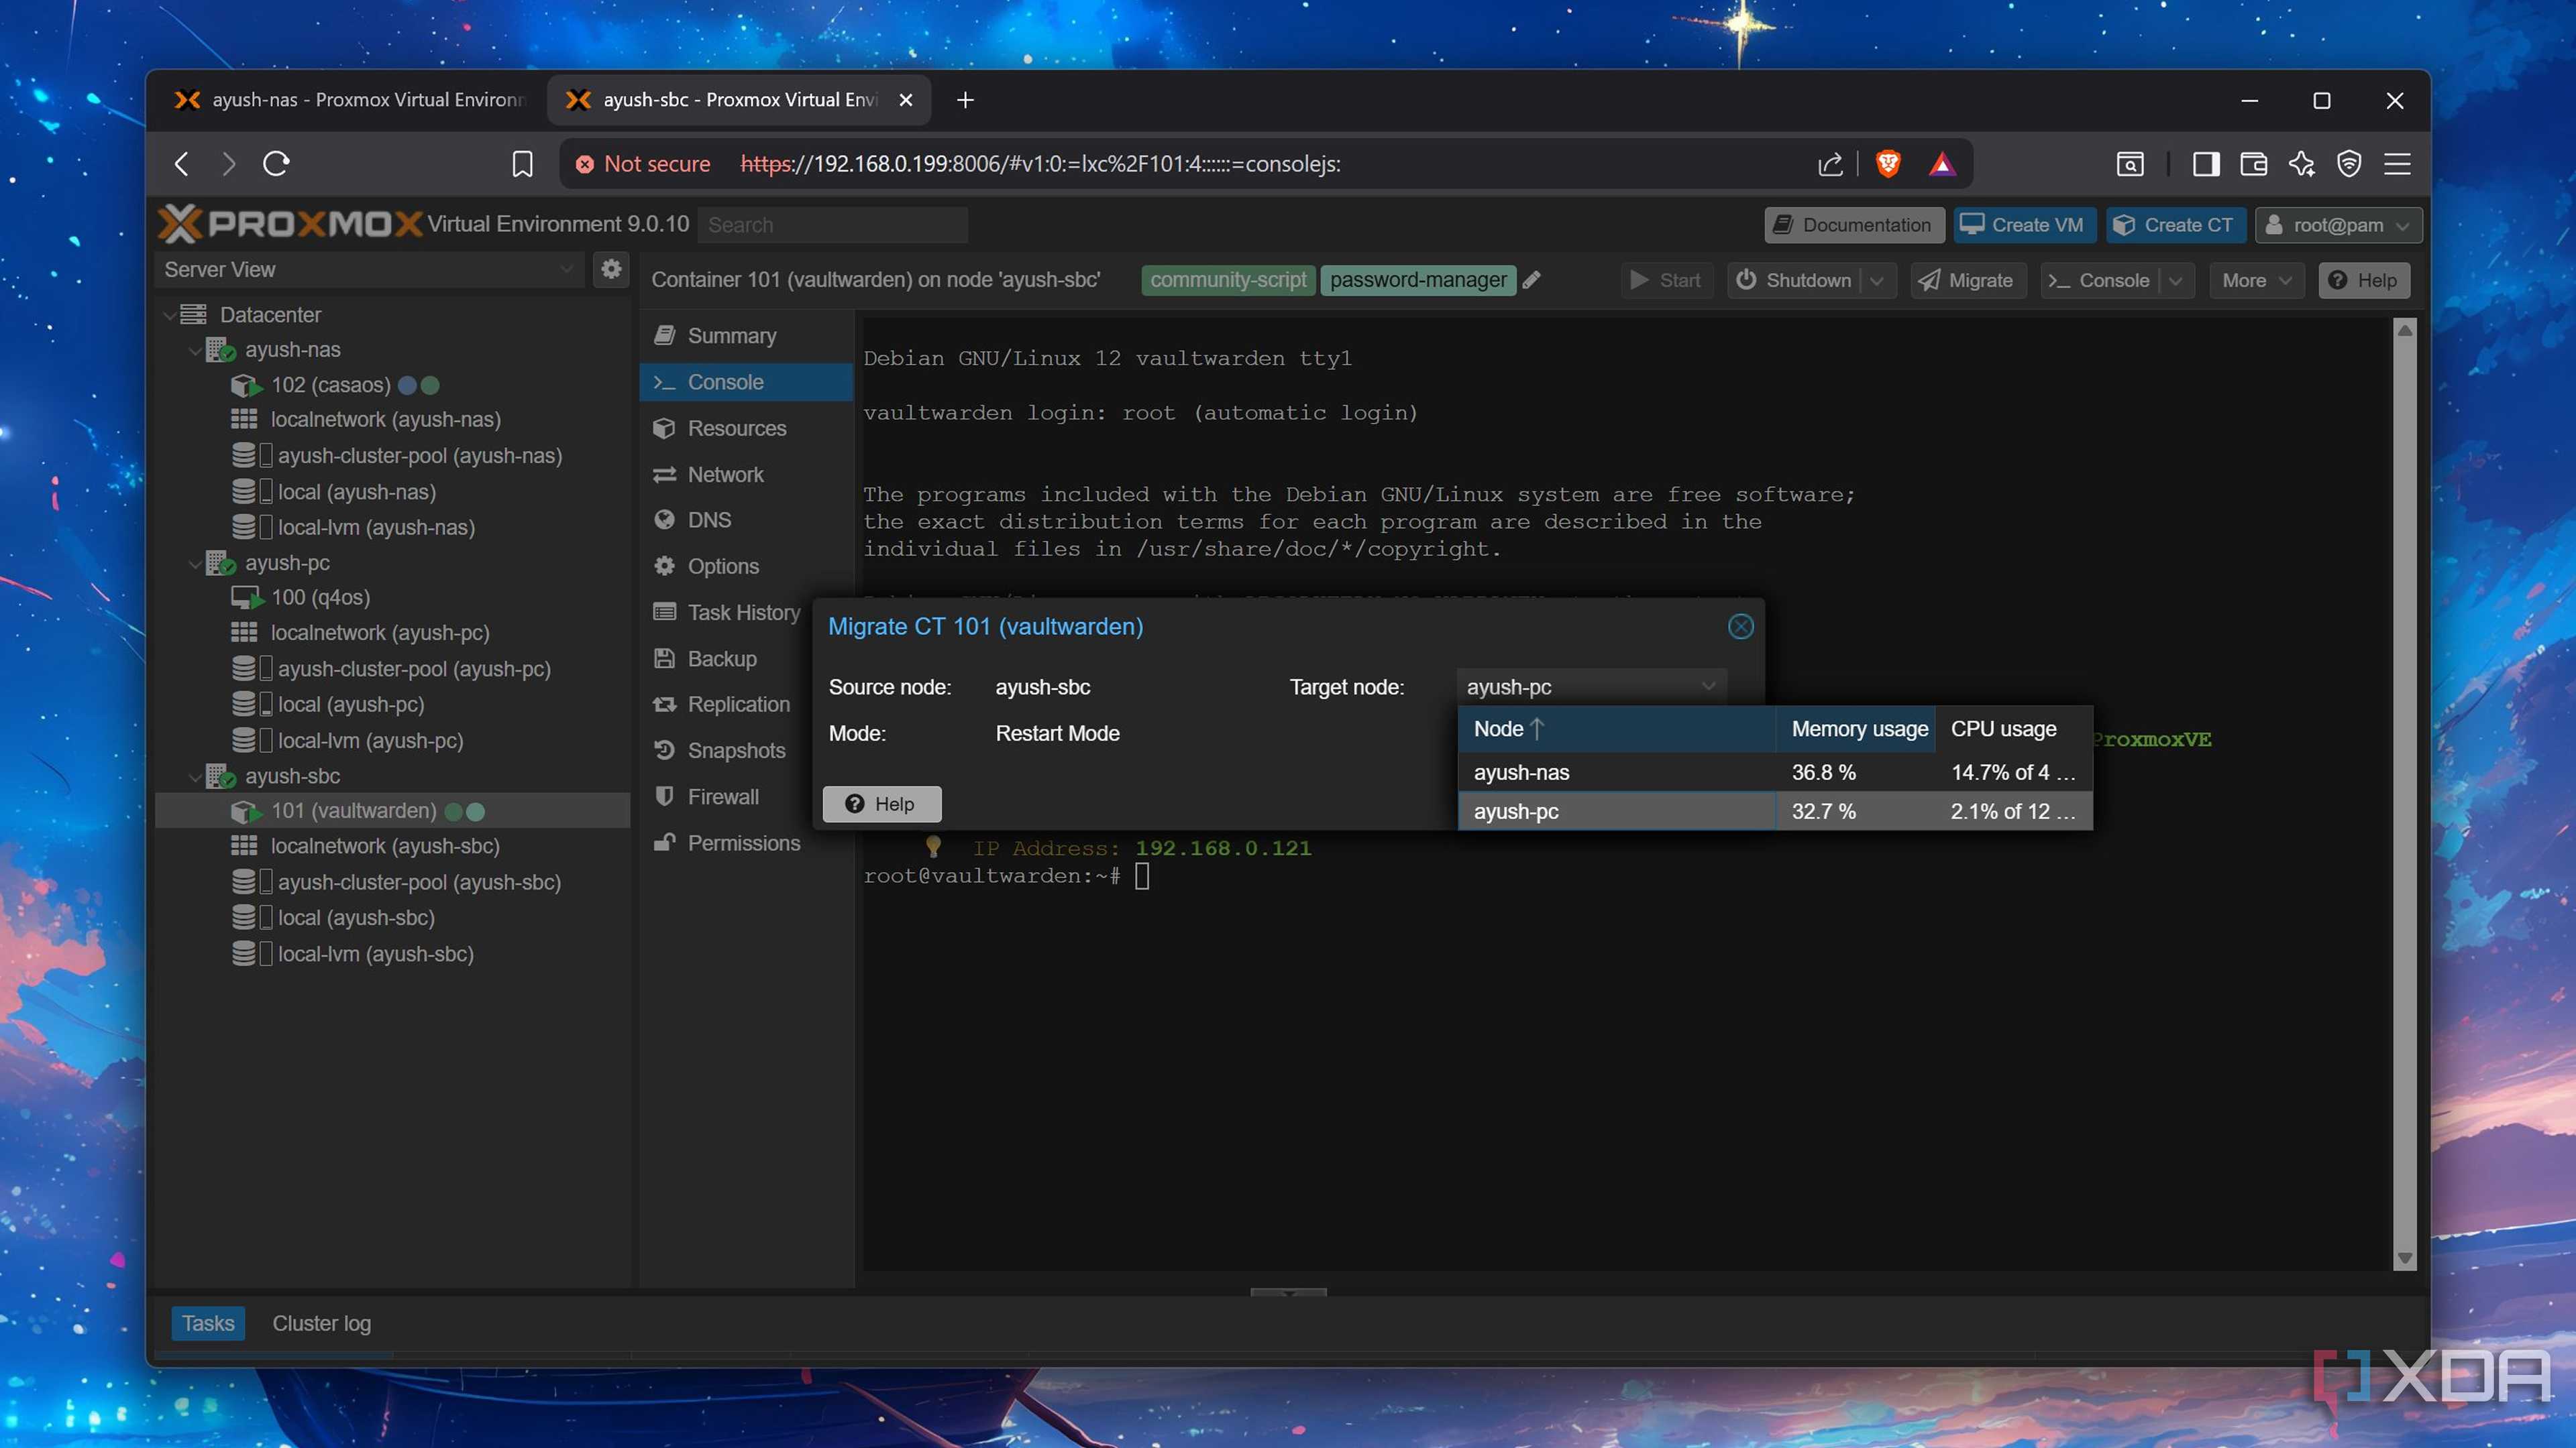Viewport: 2576px width, 1448px height.
Task: Open the browser share icon in address bar
Action: coord(1830,164)
